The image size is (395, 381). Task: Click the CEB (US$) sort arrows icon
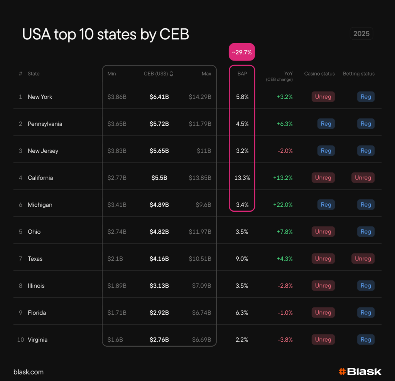(x=171, y=74)
